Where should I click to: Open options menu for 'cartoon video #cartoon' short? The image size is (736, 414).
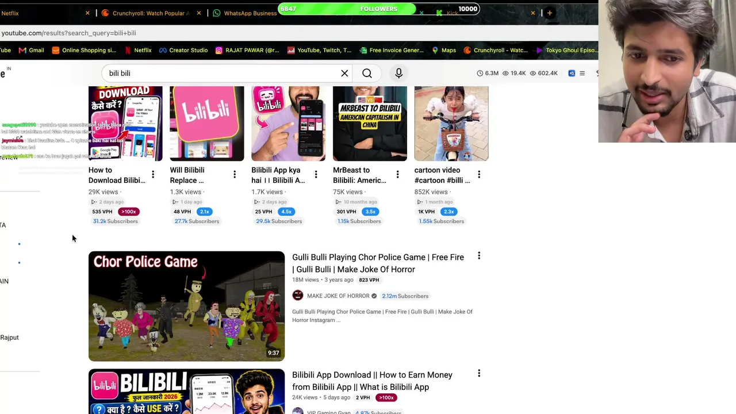click(479, 174)
